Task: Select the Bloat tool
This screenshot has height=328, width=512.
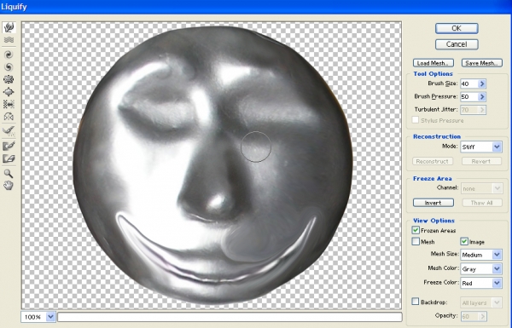Action: click(x=9, y=92)
